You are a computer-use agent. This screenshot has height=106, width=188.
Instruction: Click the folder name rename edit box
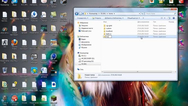108,37
